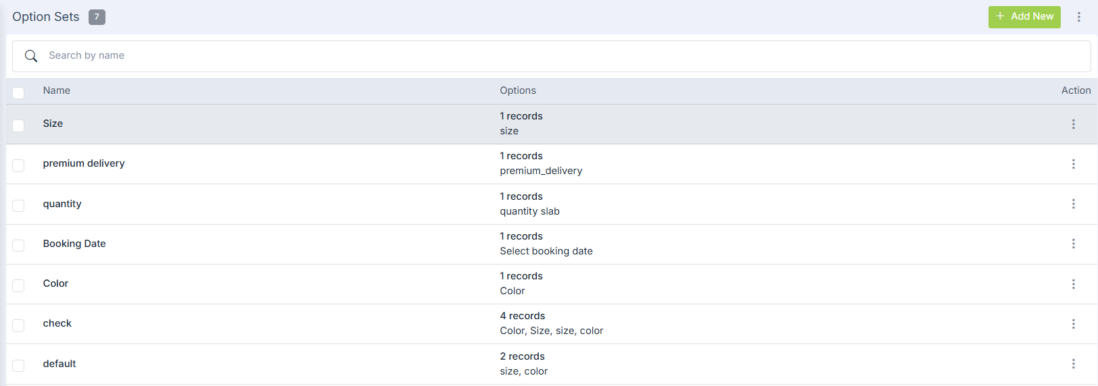The image size is (1098, 386).
Task: Click the search magnifier icon
Action: click(x=31, y=56)
